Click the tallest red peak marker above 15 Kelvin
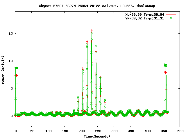The height and width of the screenshot is (139, 186). click(92, 30)
